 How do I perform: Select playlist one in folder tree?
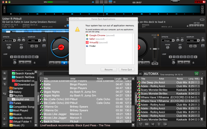pyautogui.click(x=21, y=99)
